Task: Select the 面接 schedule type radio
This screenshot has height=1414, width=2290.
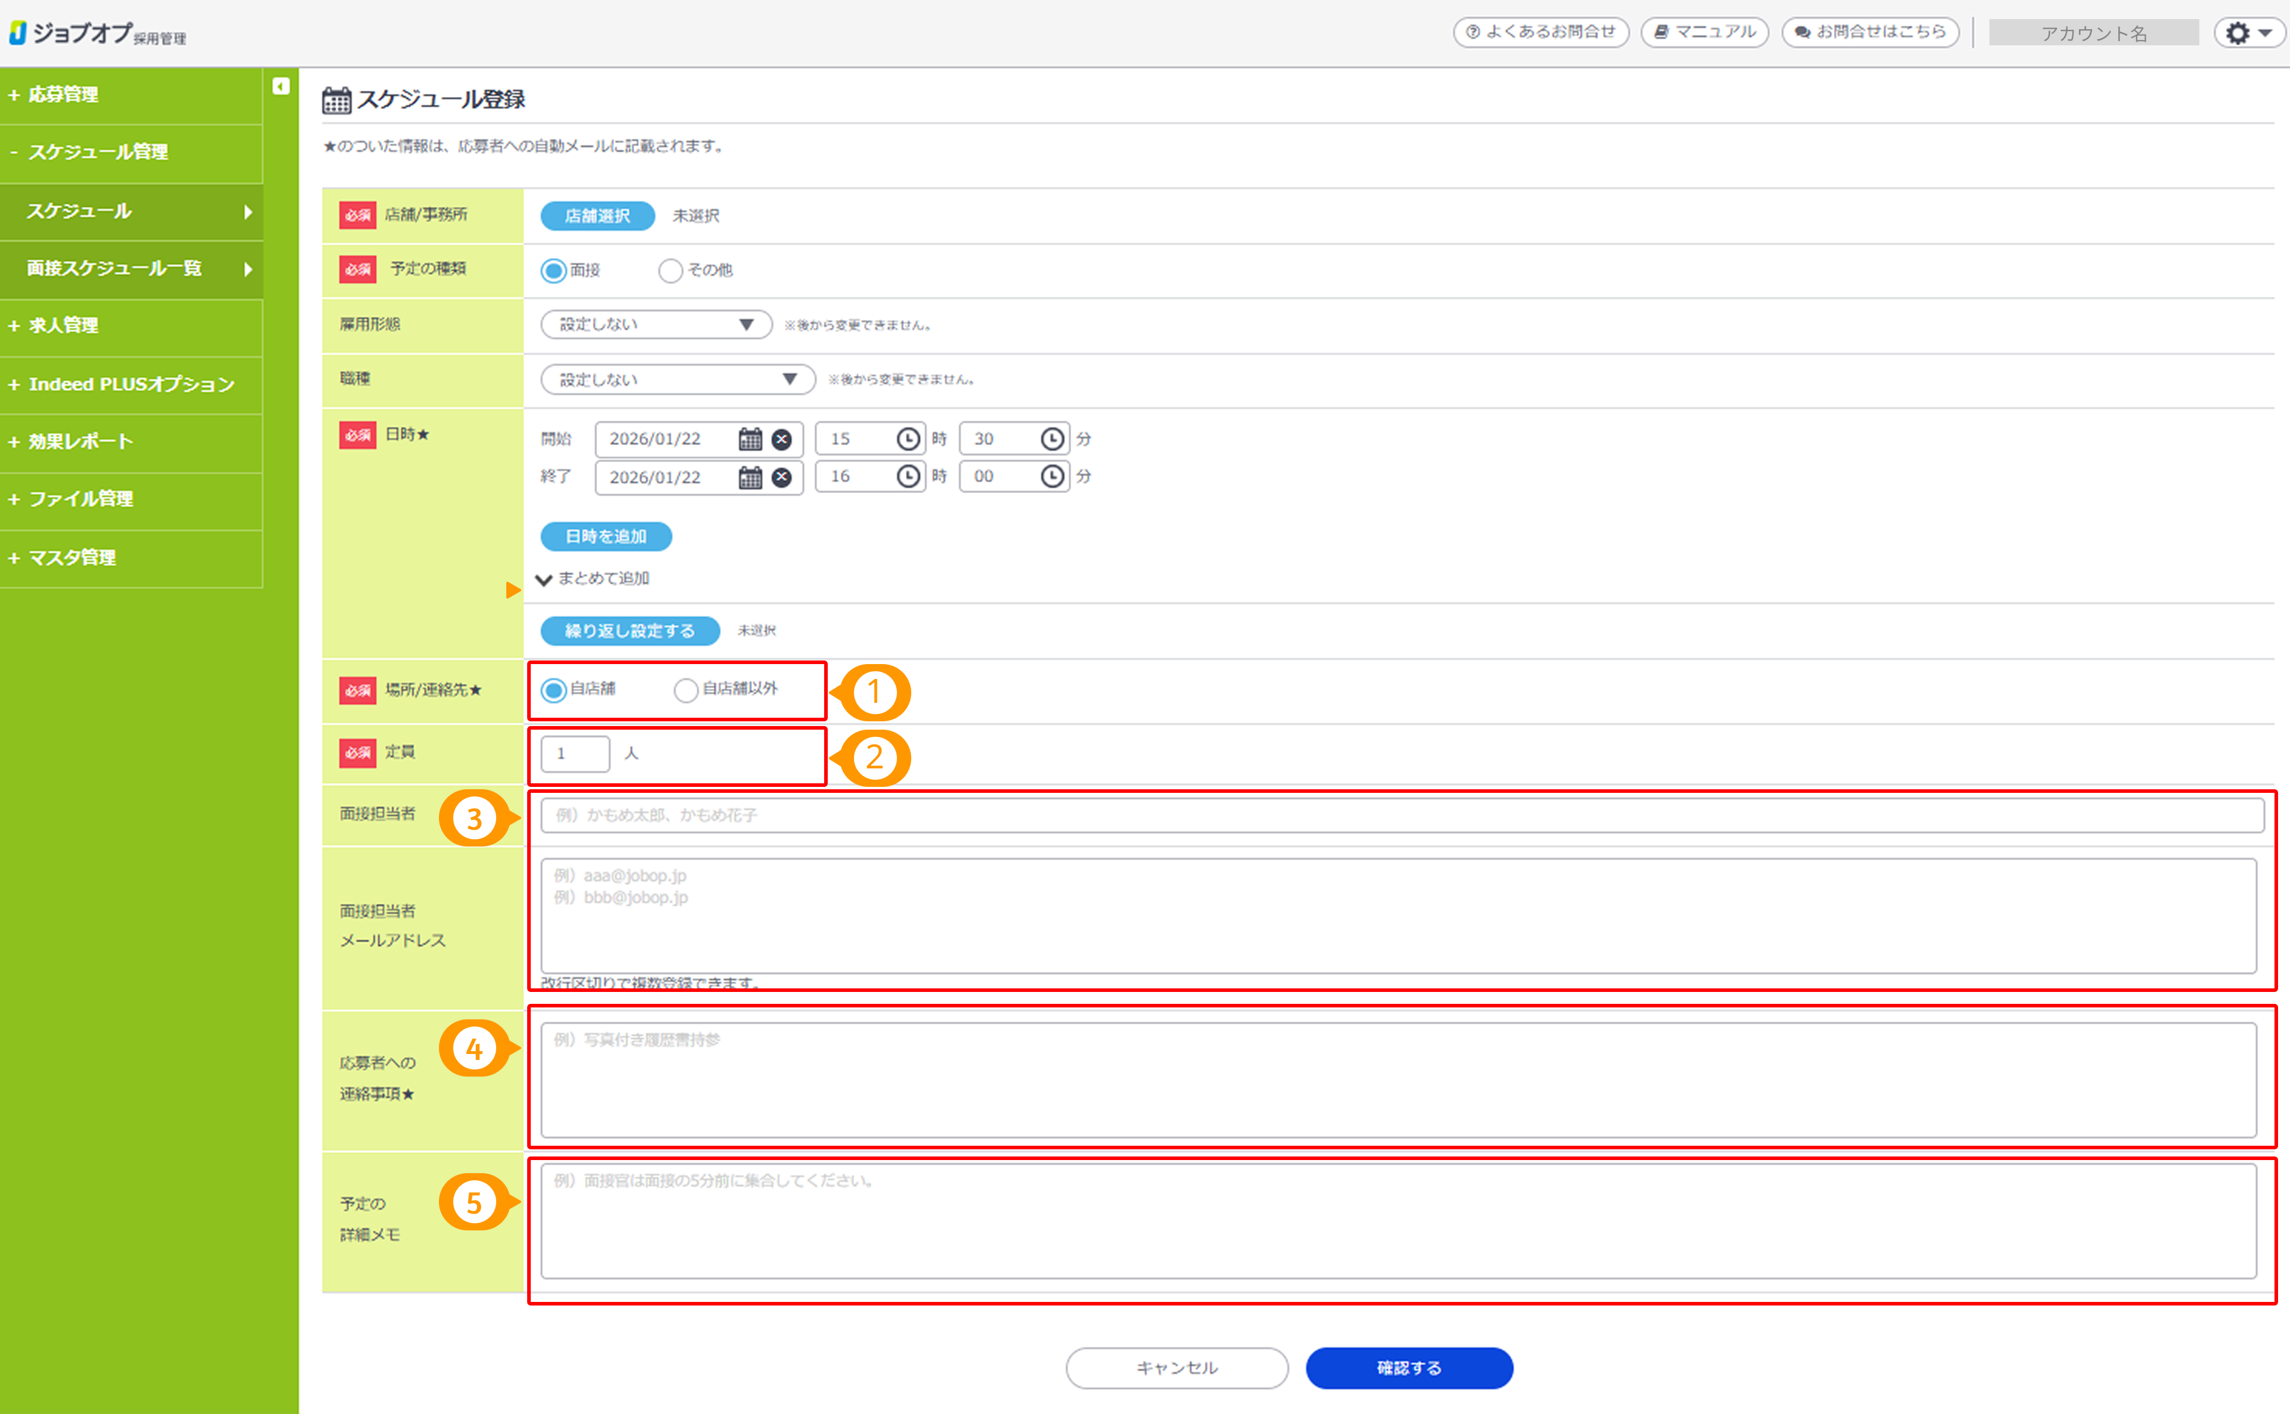Action: click(x=554, y=270)
